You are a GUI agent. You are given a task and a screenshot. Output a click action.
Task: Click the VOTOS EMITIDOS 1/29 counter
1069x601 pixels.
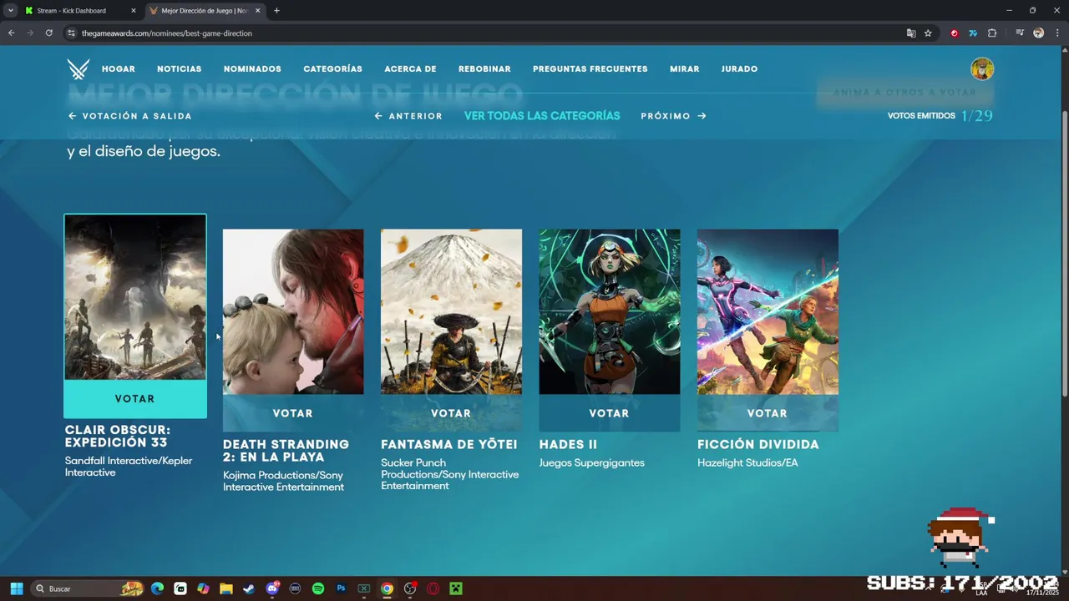point(940,116)
